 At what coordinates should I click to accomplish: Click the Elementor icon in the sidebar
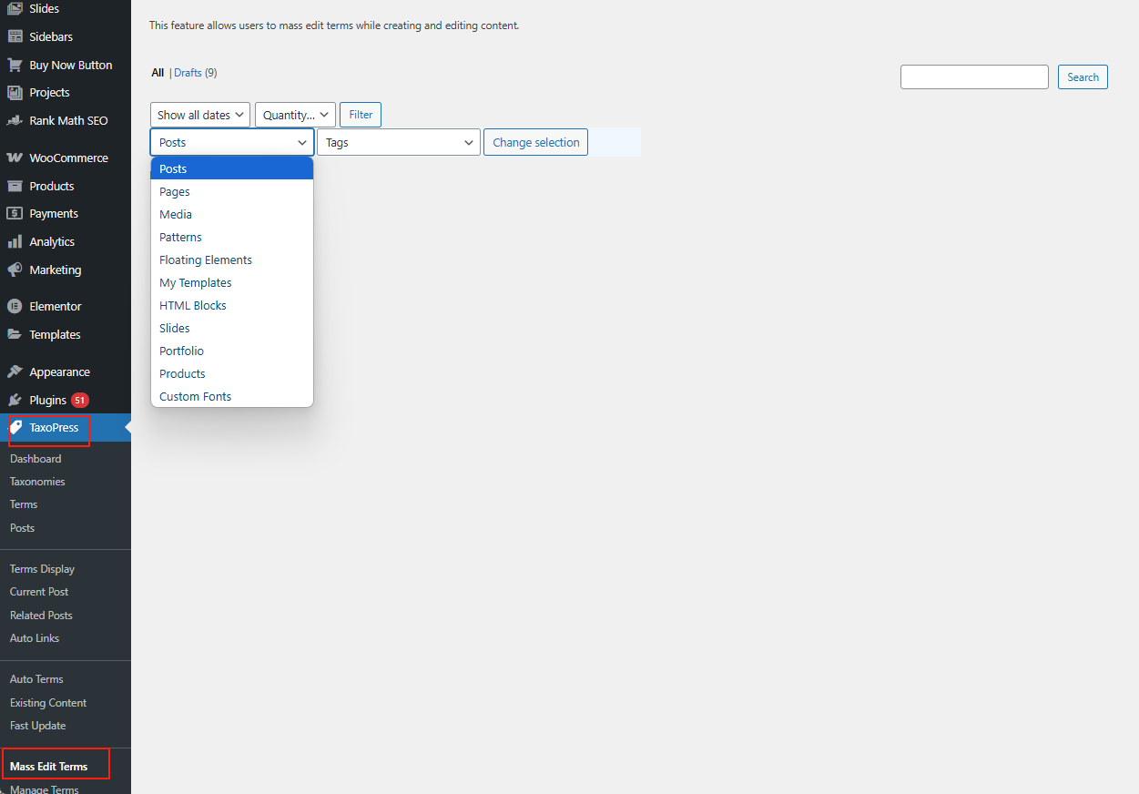tap(15, 307)
